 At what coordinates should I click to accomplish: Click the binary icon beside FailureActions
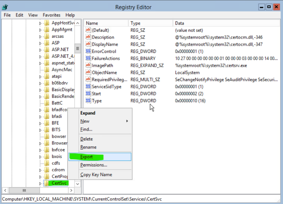pyautogui.click(x=87, y=58)
